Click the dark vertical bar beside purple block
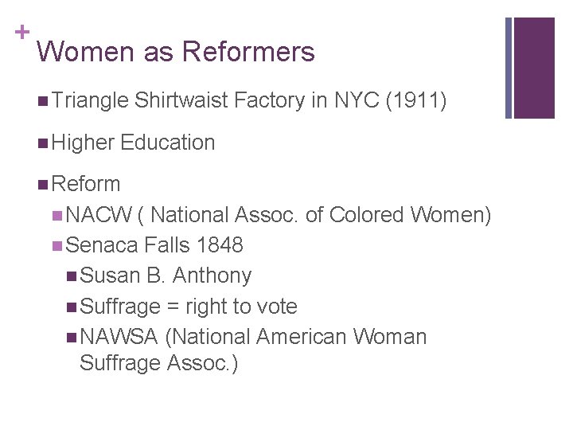Image resolution: width=573 pixels, height=430 pixels. click(509, 68)
